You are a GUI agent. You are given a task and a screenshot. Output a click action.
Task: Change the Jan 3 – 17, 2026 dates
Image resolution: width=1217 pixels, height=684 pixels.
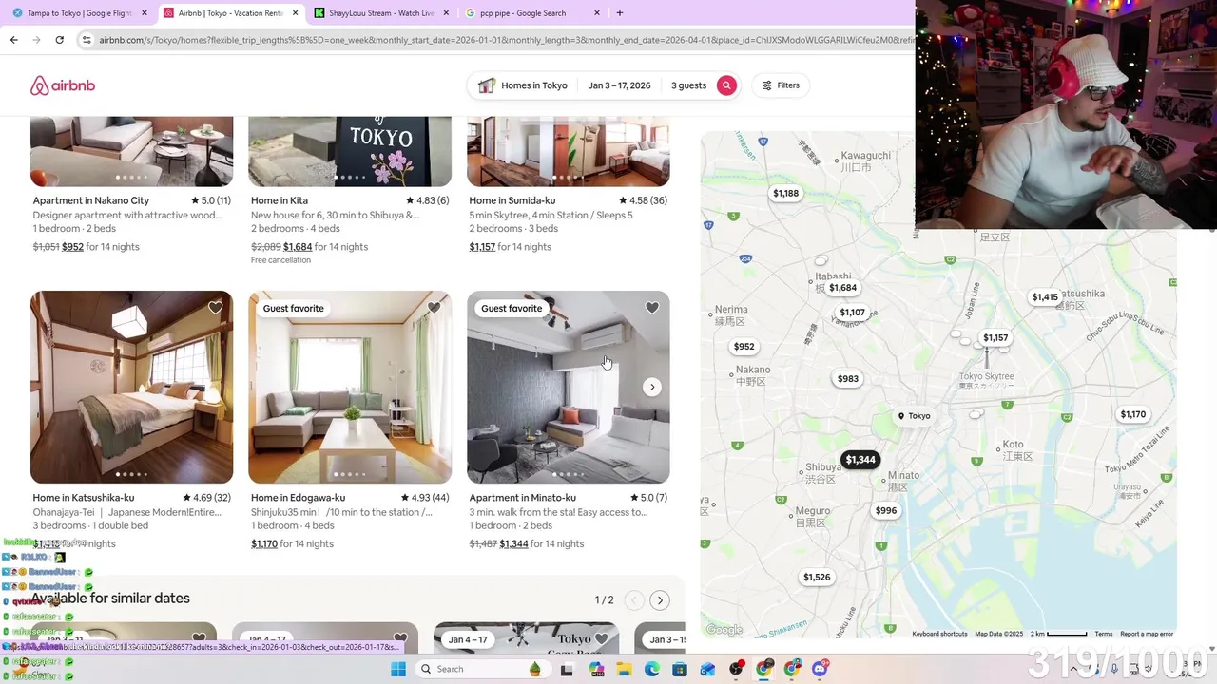coord(619,85)
